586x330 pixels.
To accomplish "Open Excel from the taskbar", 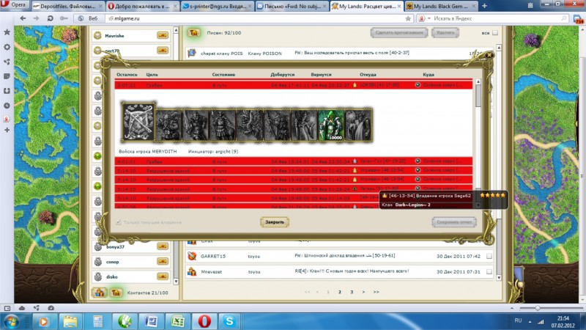I will coord(178,321).
